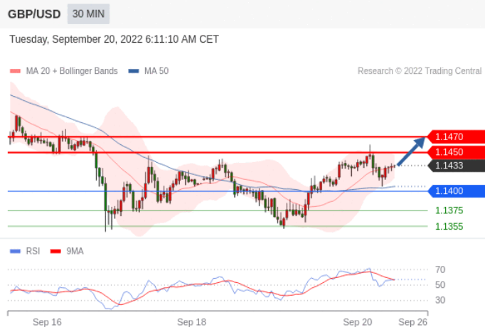Click the 1.1400 blue pivot tag

[x=456, y=191]
